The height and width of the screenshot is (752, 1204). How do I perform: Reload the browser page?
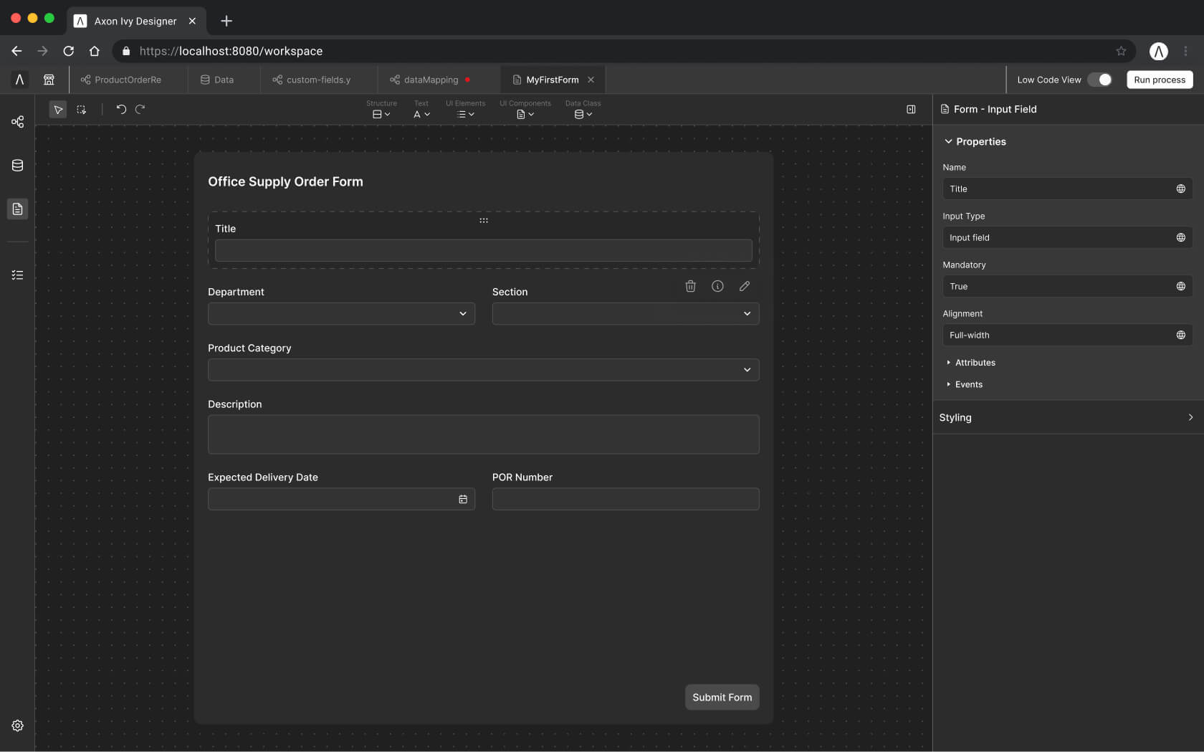tap(69, 51)
